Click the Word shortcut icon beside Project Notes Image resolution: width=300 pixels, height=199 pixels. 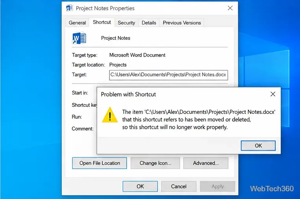79,38
